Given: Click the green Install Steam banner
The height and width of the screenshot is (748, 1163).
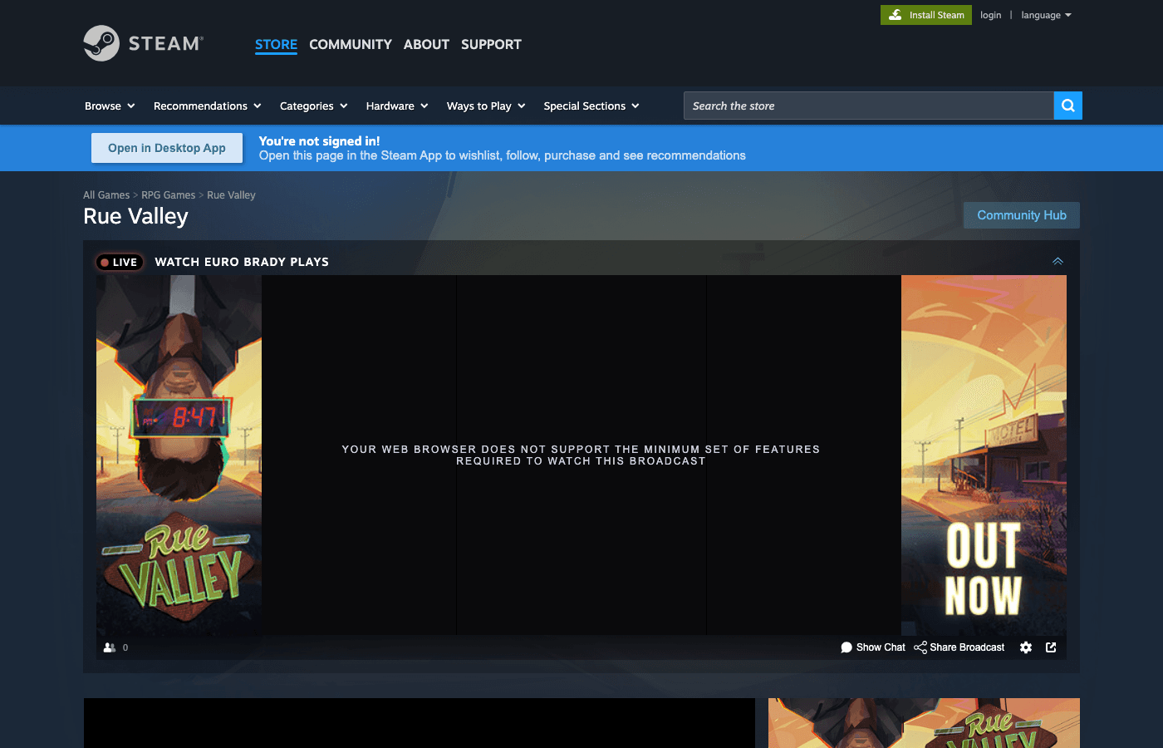Looking at the screenshot, I should [x=925, y=14].
